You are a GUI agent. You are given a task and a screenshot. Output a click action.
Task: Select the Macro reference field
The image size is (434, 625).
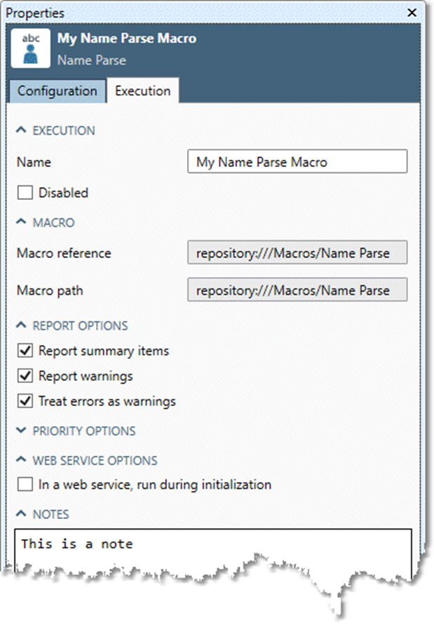(297, 253)
